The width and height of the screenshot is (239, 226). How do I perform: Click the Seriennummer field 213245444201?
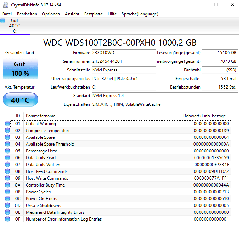[123, 61]
